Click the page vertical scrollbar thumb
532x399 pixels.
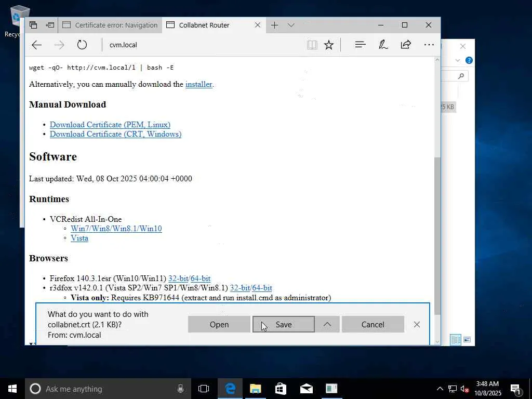click(x=437, y=236)
